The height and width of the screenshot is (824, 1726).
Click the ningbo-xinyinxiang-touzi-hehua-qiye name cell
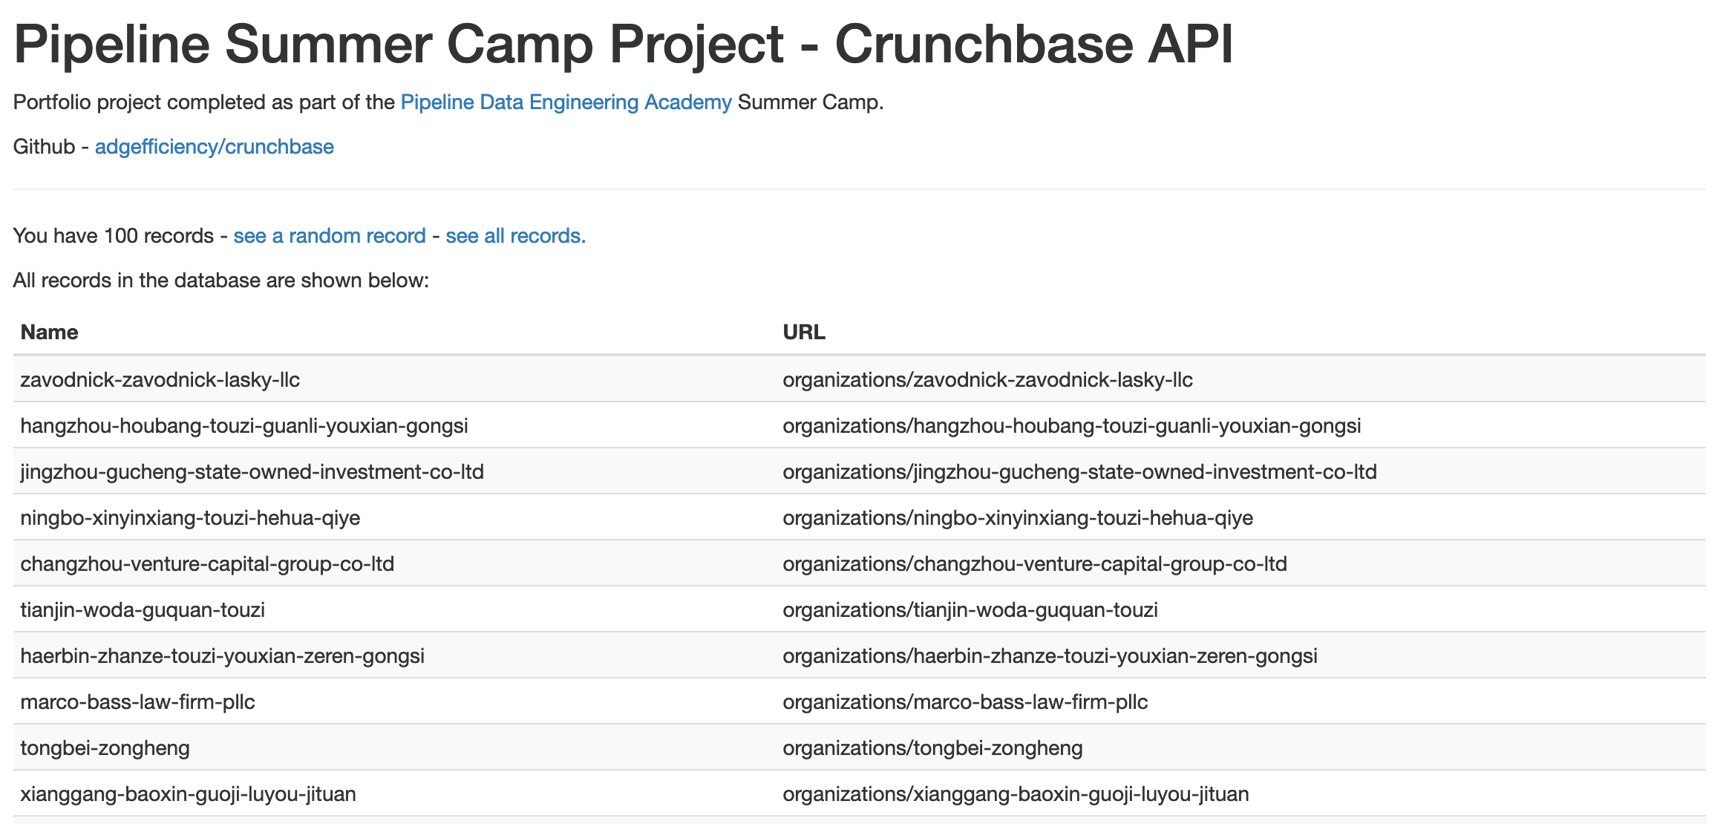[x=394, y=517]
